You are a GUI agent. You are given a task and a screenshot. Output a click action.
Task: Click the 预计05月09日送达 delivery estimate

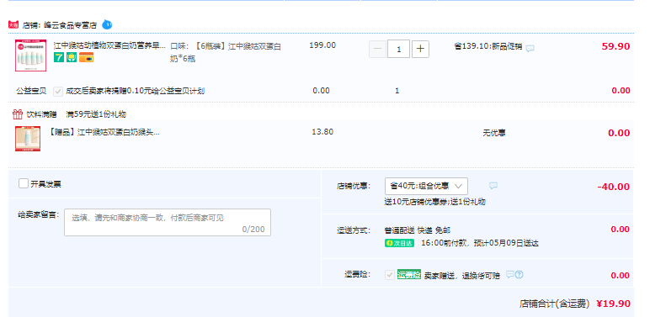(x=506, y=243)
